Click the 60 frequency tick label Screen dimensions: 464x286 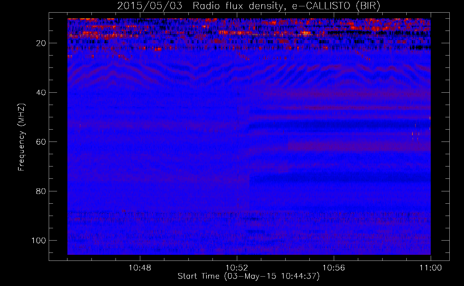click(41, 142)
